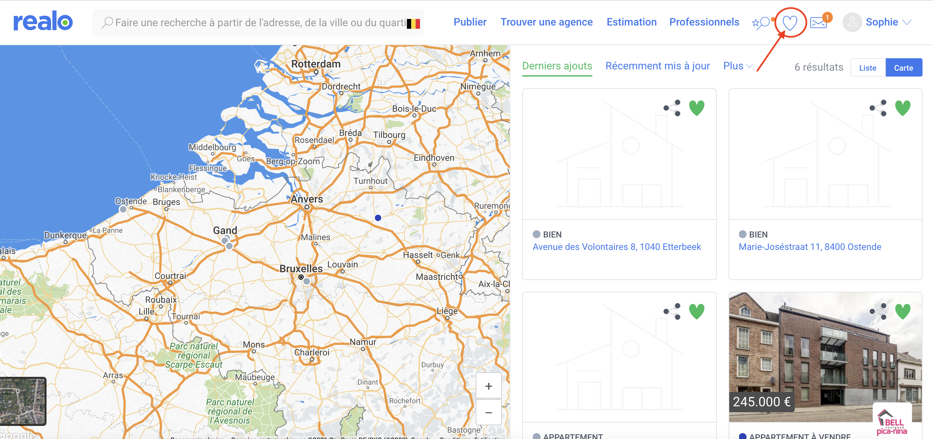The image size is (933, 439).
Task: Click the Google logo on map
Action: (17, 434)
